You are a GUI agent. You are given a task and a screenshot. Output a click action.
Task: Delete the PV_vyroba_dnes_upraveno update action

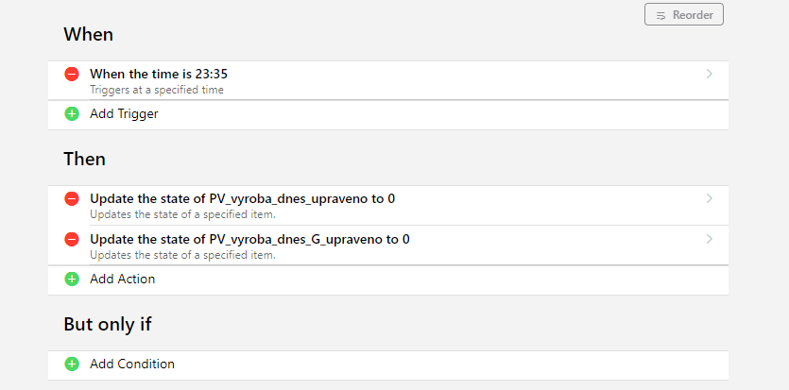[x=72, y=198]
